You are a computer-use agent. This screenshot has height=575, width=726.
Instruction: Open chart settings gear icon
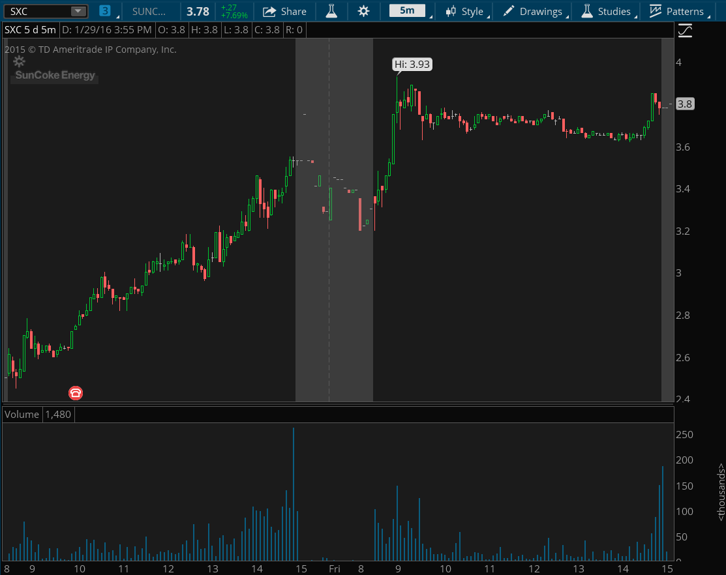click(363, 11)
